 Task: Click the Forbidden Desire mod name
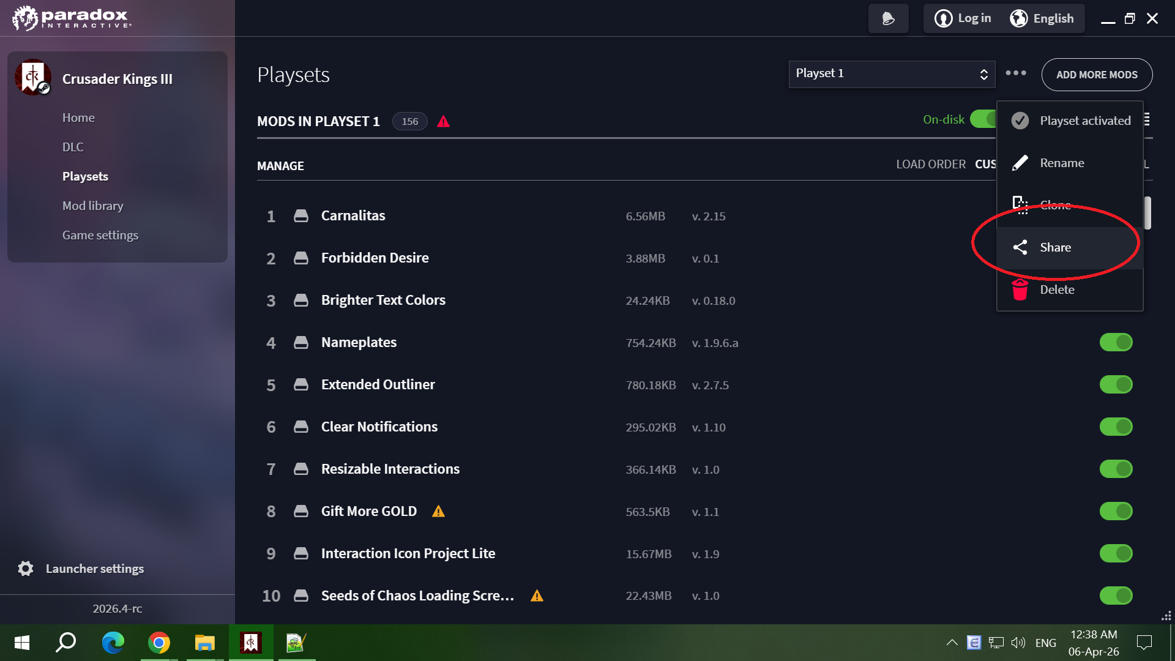pos(375,258)
